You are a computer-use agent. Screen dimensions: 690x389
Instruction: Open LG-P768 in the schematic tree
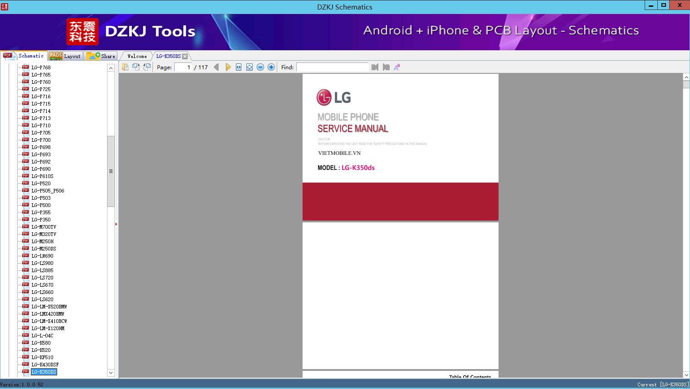coord(41,67)
